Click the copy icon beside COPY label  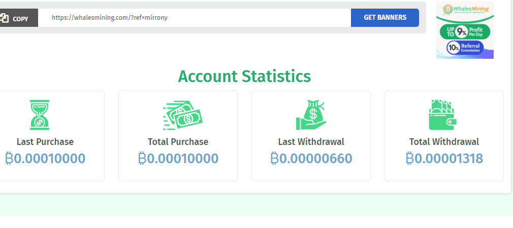click(x=4, y=18)
